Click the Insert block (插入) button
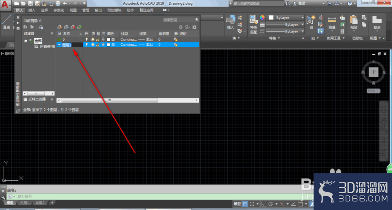This screenshot has width=392, height=210. click(230, 22)
